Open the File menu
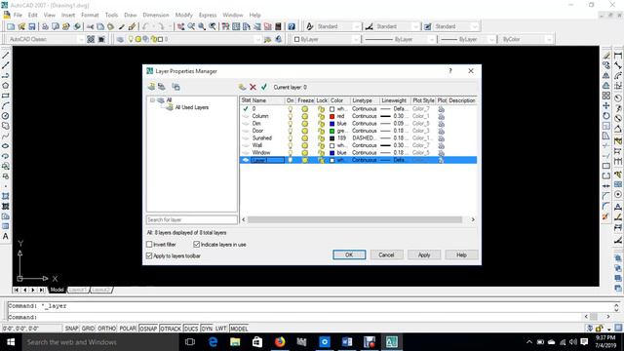The image size is (624, 351). click(18, 15)
